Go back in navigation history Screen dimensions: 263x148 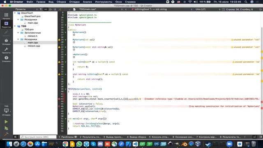click(x=60, y=9)
